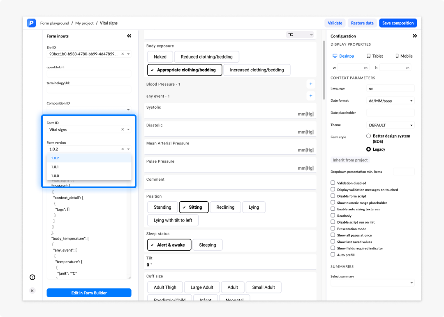444x317 pixels.
Task: Choose version 1.0.2 from list
Action: tap(89, 158)
